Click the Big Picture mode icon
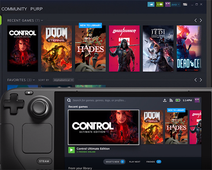The image size is (212, 170). pos(185,5)
